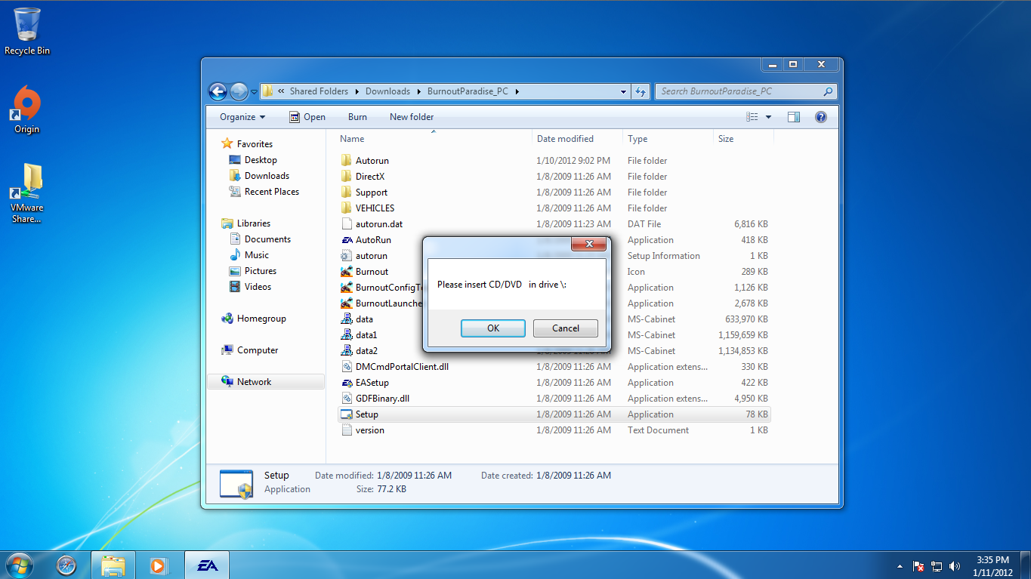The width and height of the screenshot is (1031, 579).
Task: Select the Burnout icon file
Action: point(347,271)
